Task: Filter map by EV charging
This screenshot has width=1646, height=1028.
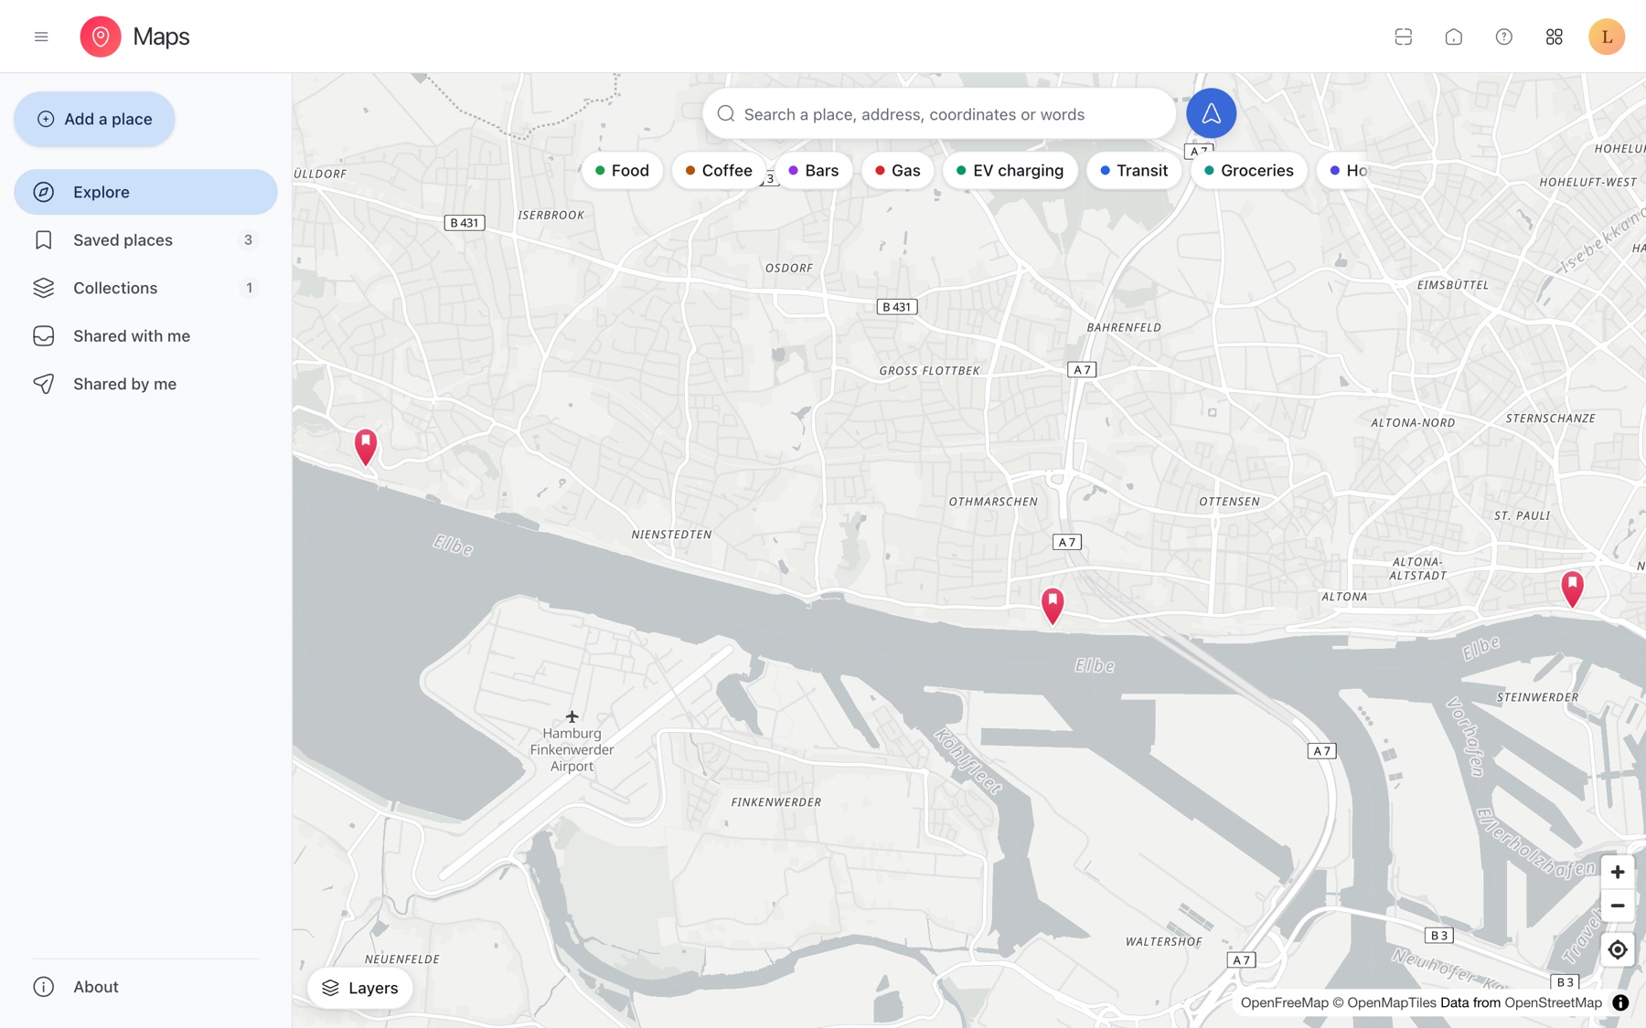Action: click(x=1010, y=170)
